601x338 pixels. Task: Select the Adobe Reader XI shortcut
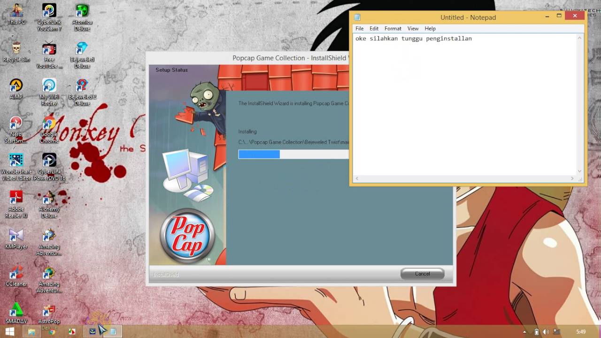pyautogui.click(x=16, y=205)
